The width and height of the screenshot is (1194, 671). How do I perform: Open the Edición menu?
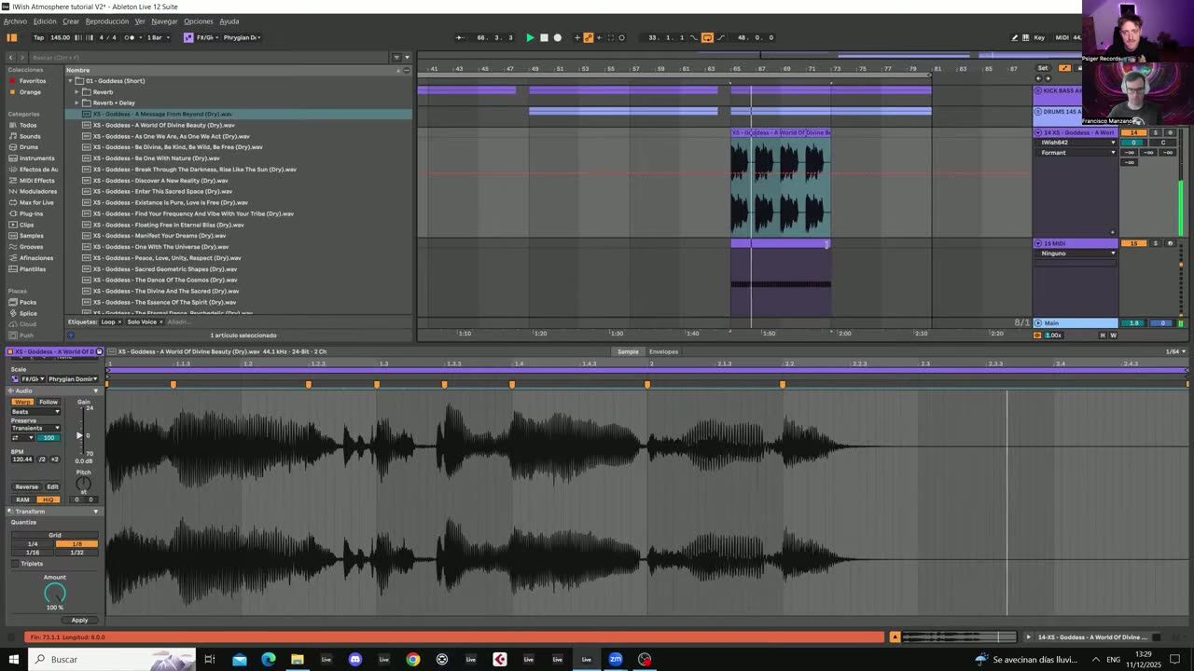pyautogui.click(x=45, y=21)
